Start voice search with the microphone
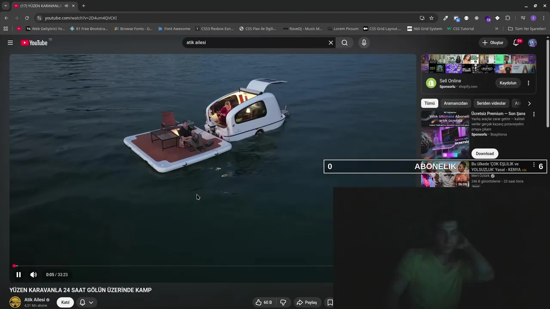Viewport: 550px width, 309px height. click(364, 42)
